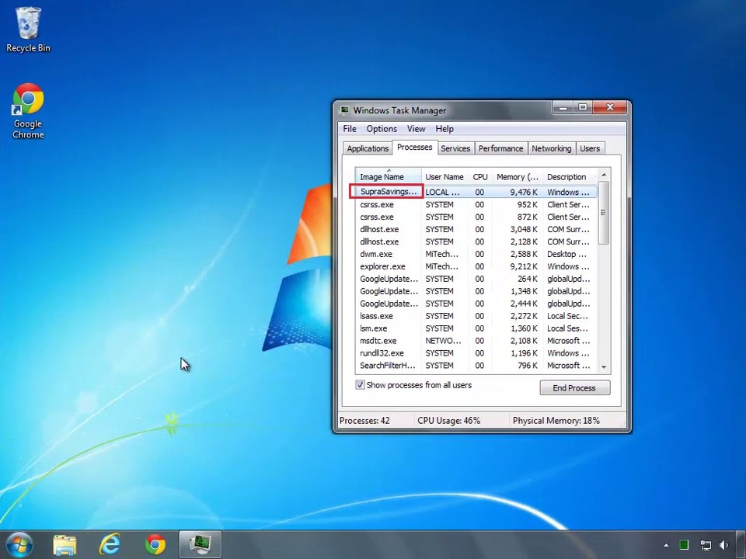746x559 pixels.
Task: Open the volume speaker tray icon
Action: pyautogui.click(x=724, y=545)
